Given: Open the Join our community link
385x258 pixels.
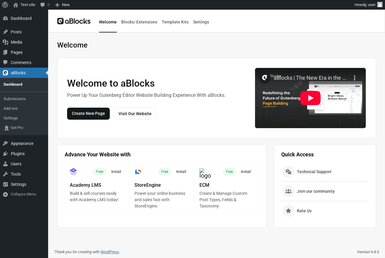Looking at the screenshot, I should (x=316, y=191).
